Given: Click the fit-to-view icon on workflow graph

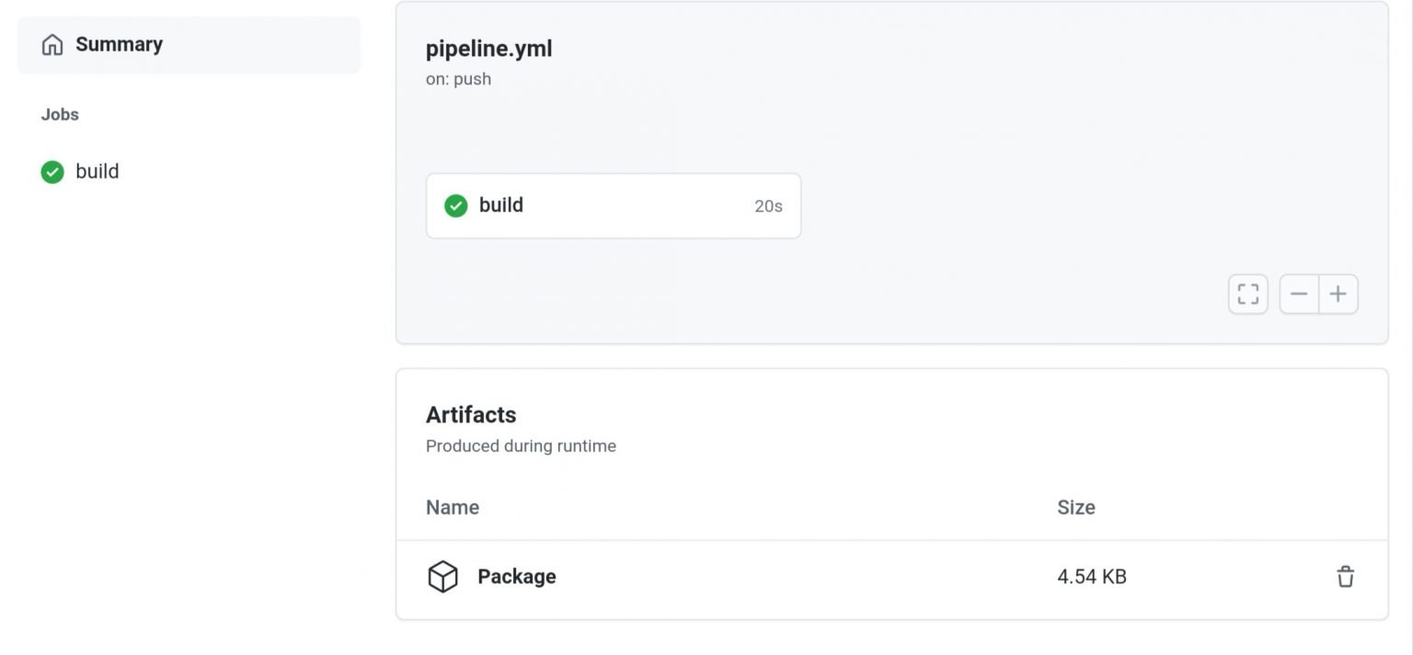Looking at the screenshot, I should (1247, 293).
